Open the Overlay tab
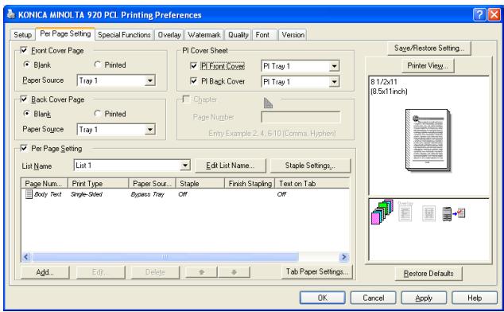 coord(169,34)
